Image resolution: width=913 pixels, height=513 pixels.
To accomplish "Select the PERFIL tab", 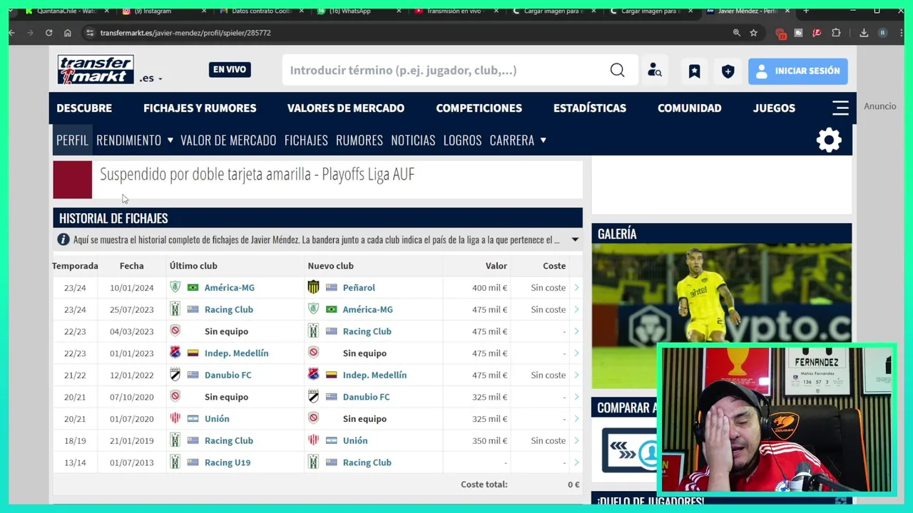I will [x=72, y=140].
